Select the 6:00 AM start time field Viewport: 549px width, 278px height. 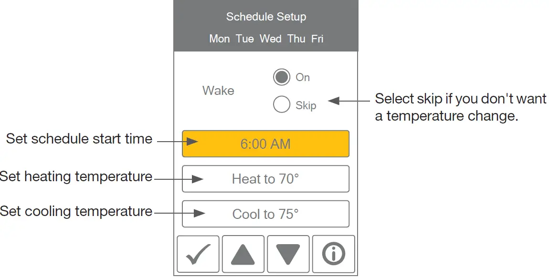point(265,144)
